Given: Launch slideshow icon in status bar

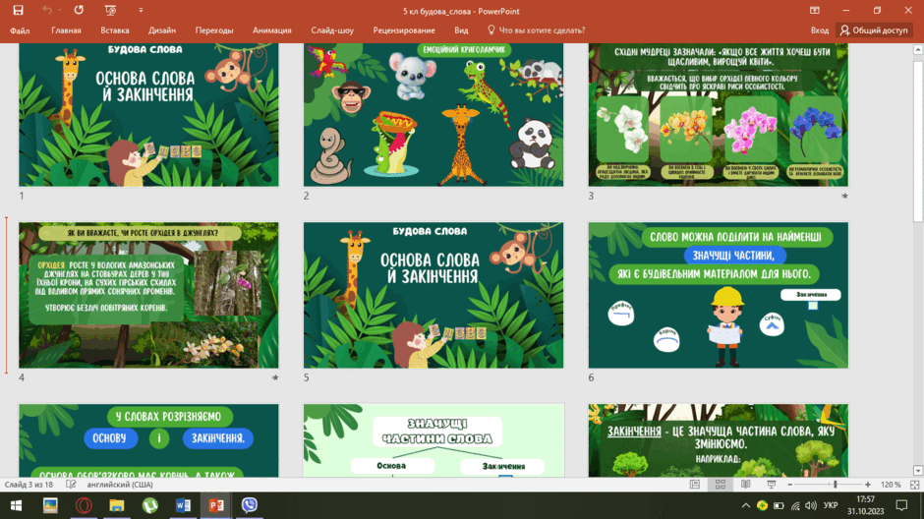Looking at the screenshot, I should pyautogui.click(x=771, y=485).
